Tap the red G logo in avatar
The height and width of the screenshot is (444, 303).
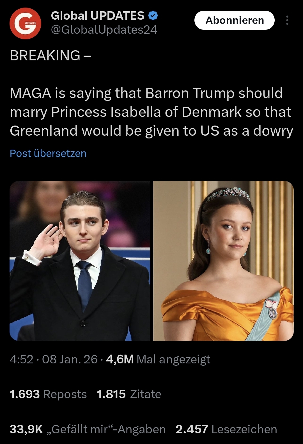coord(26,23)
